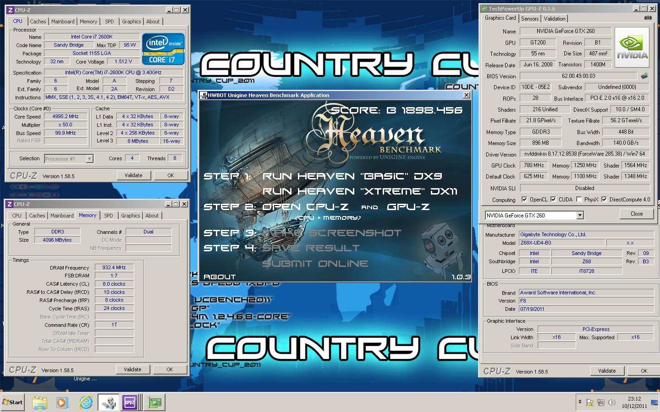Open the SPD tab in top CPU-Z window
Image resolution: width=660 pixels, height=412 pixels.
point(109,22)
